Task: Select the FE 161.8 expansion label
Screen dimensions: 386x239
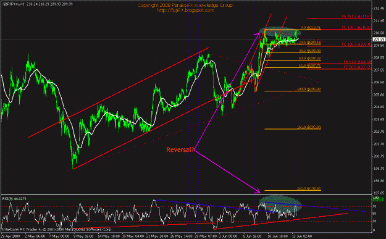Action: pos(356,17)
